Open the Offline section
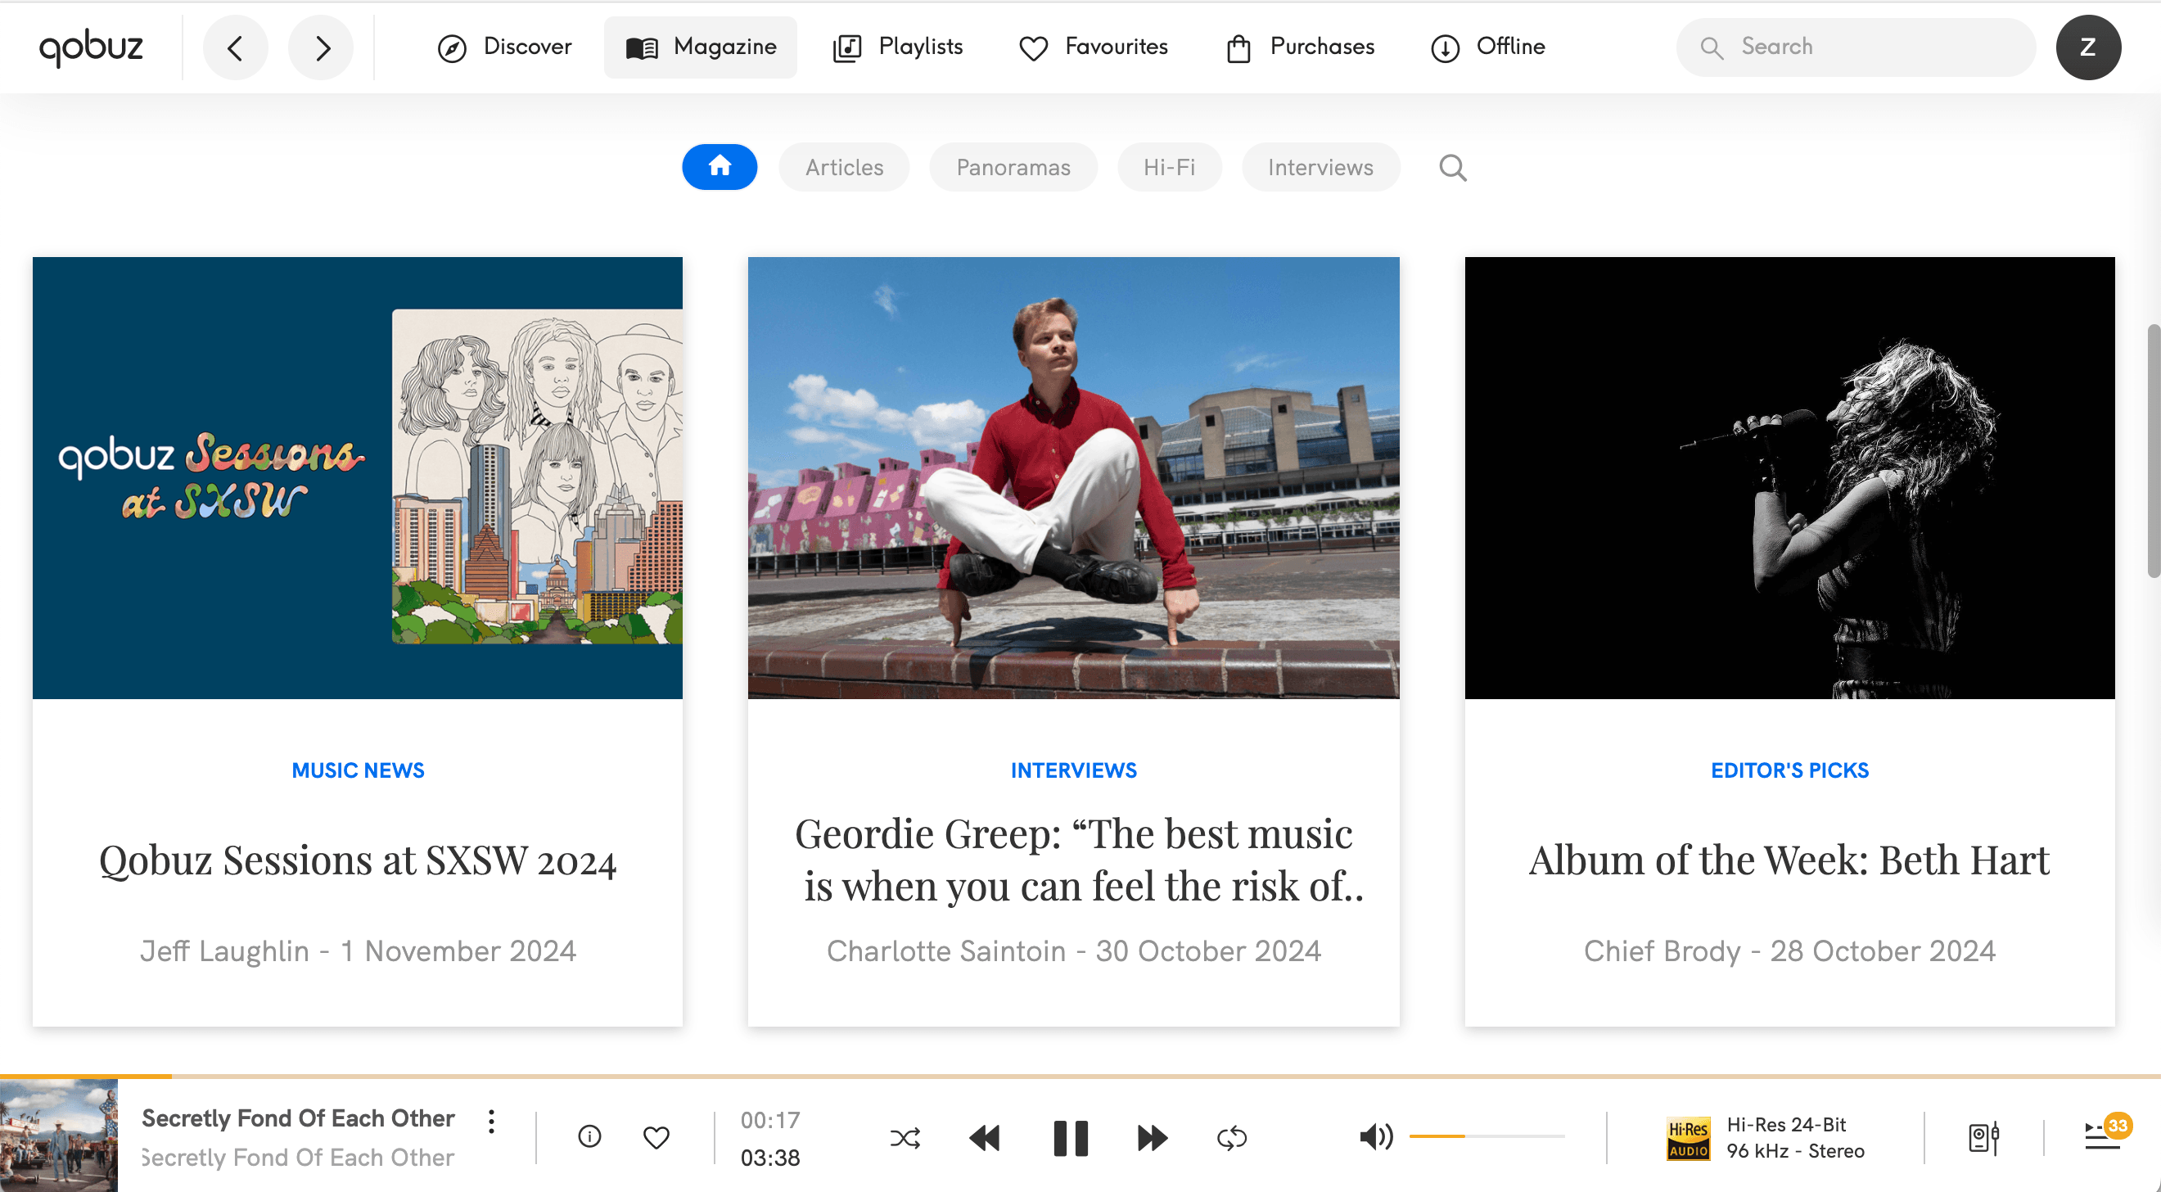2161x1192 pixels. (x=1487, y=47)
